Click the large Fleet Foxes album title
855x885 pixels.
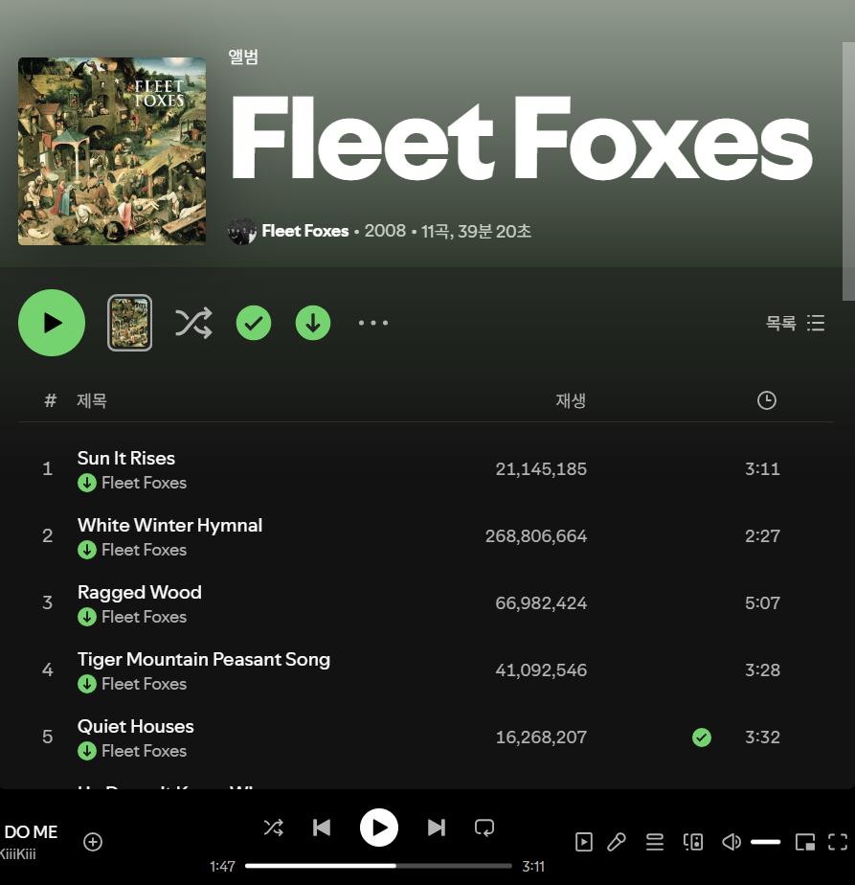click(522, 138)
